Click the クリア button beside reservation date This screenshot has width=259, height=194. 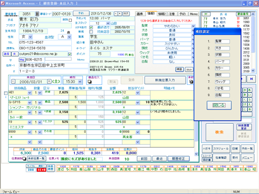click(126, 14)
